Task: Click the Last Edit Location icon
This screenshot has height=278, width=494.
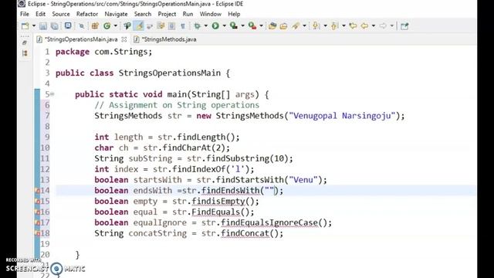Action: (x=353, y=25)
